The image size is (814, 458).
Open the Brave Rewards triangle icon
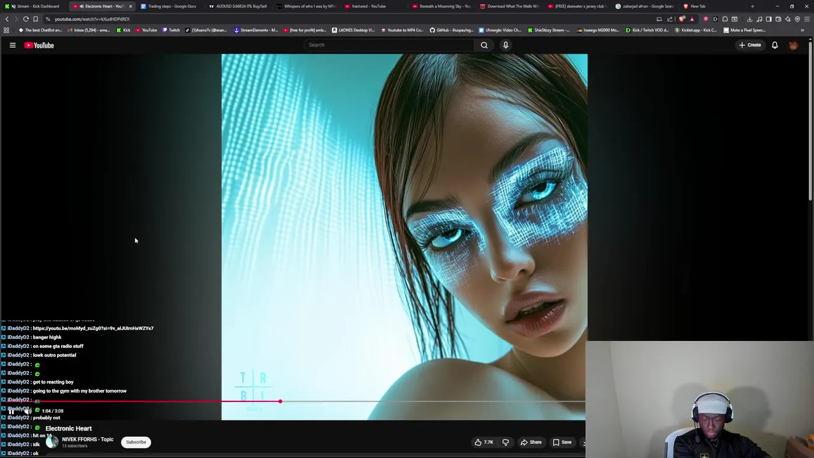(692, 19)
